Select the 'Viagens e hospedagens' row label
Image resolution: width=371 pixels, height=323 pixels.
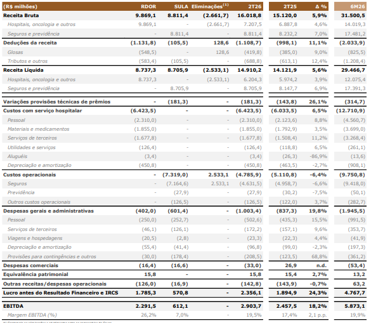click(x=35, y=238)
